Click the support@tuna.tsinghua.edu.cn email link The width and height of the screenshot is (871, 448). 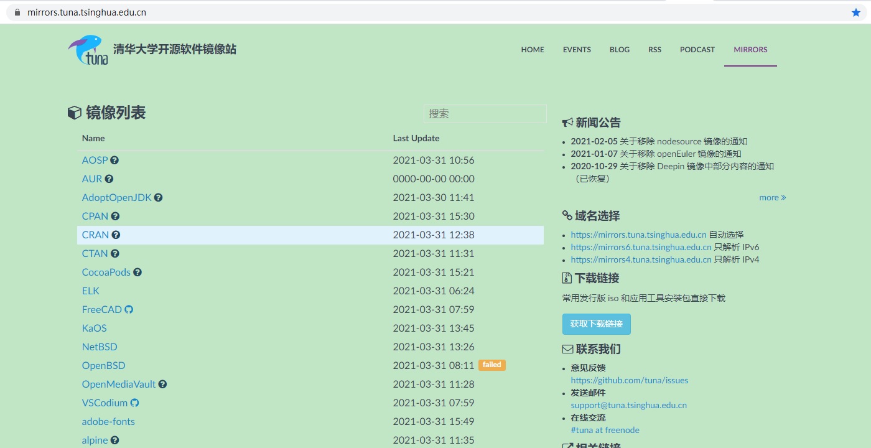(629, 405)
